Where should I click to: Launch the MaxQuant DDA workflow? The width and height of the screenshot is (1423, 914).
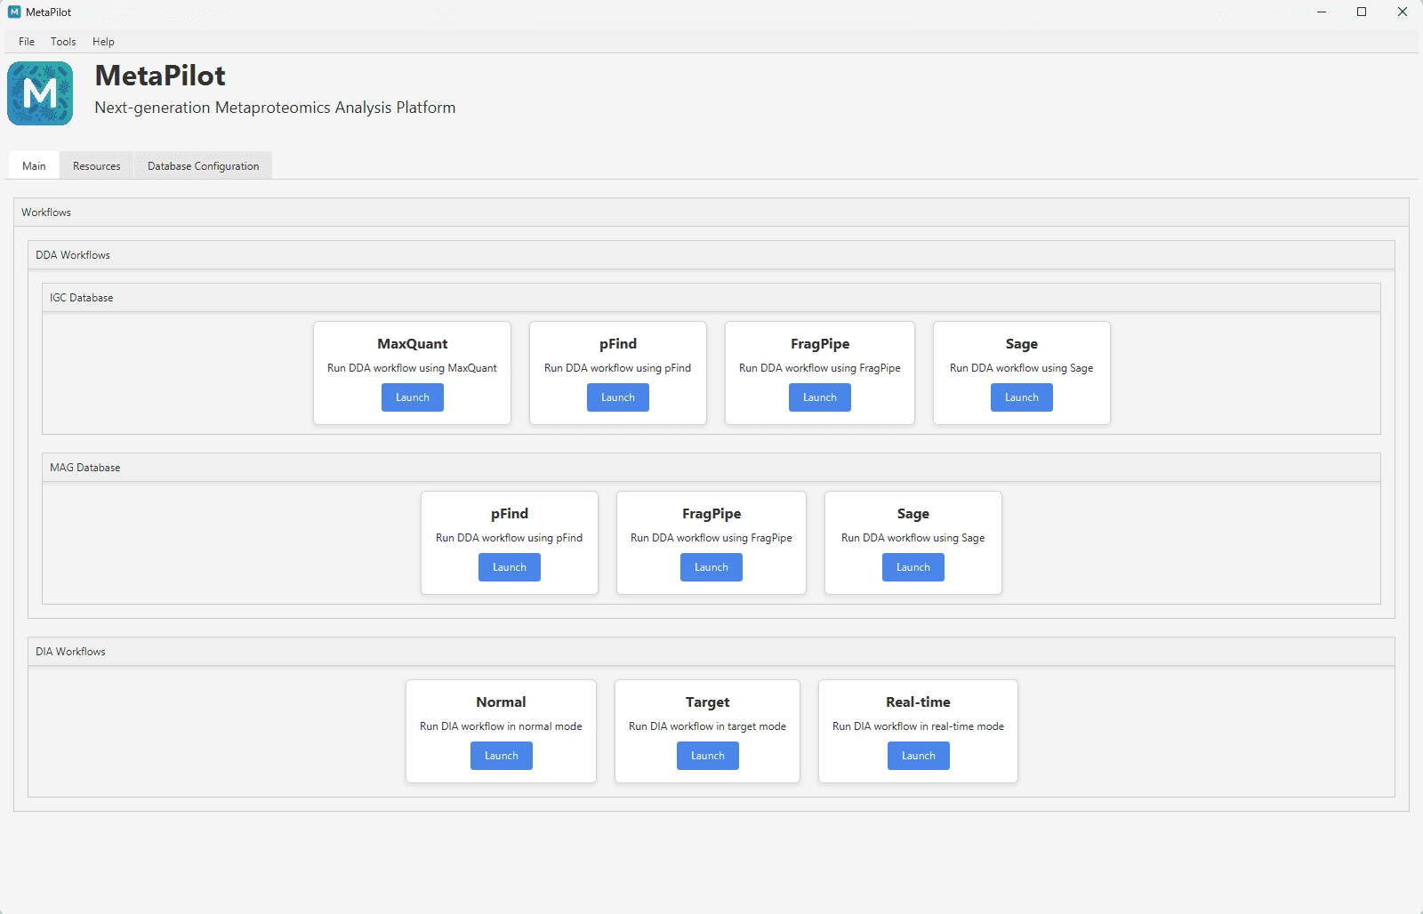click(412, 397)
